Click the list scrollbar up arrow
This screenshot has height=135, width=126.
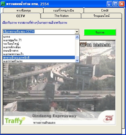click(77, 37)
